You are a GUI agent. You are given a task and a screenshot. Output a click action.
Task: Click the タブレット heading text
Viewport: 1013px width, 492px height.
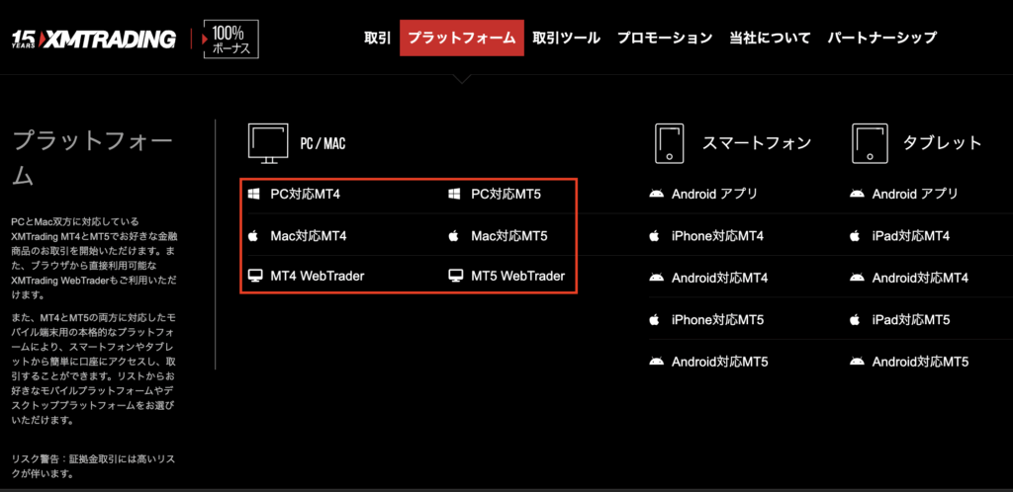coord(942,143)
